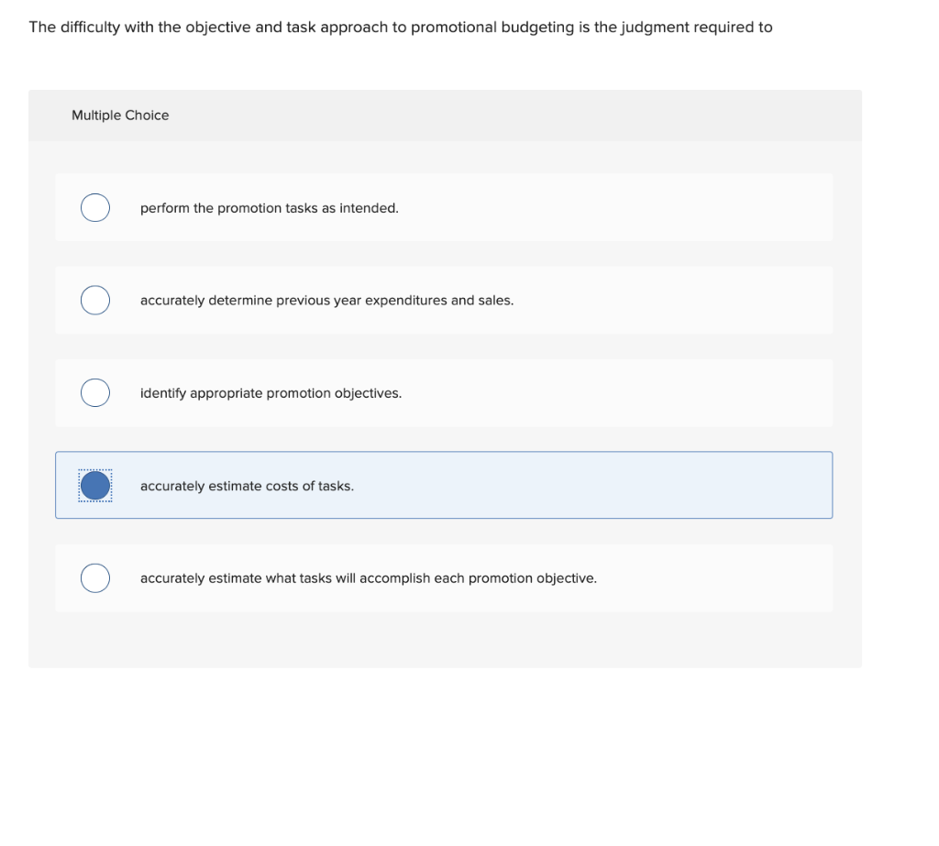Click the highlighted answer 'accurately estimate costs of tasks'
Viewport: 939px width, 846px height.
click(x=246, y=486)
